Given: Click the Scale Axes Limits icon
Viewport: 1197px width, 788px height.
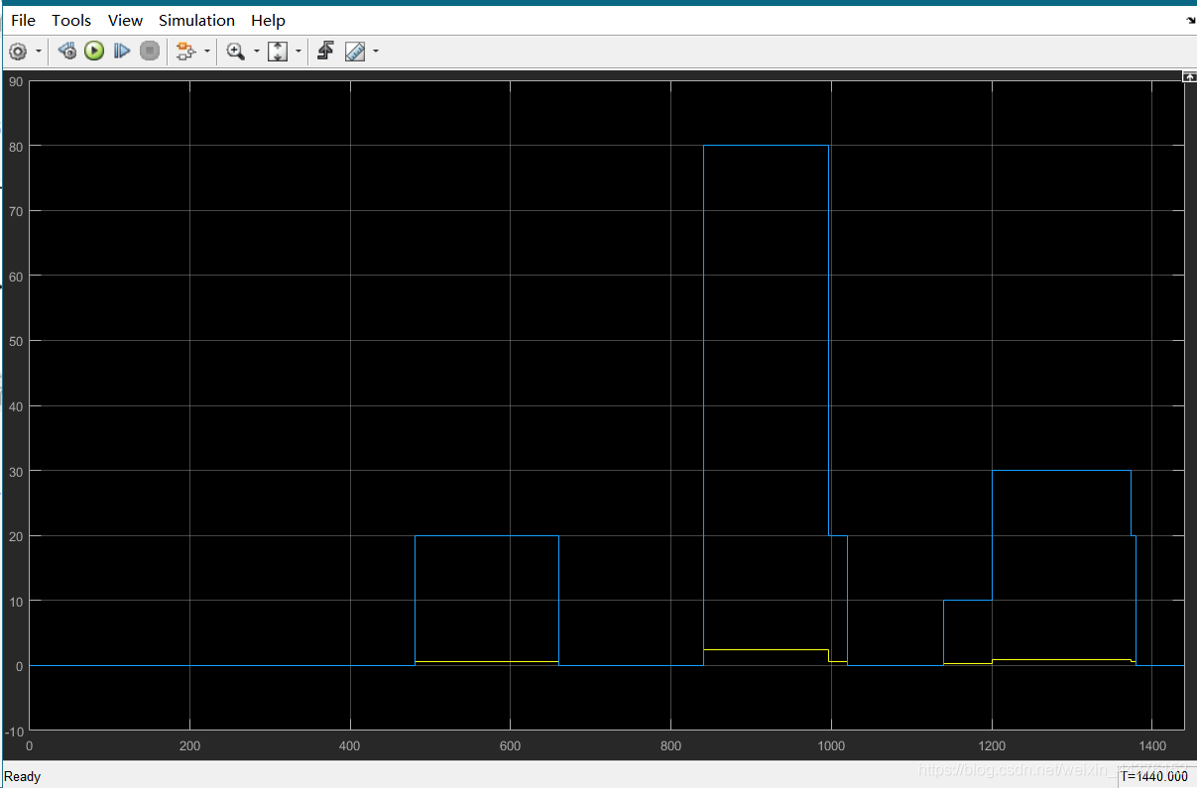Looking at the screenshot, I should (278, 51).
